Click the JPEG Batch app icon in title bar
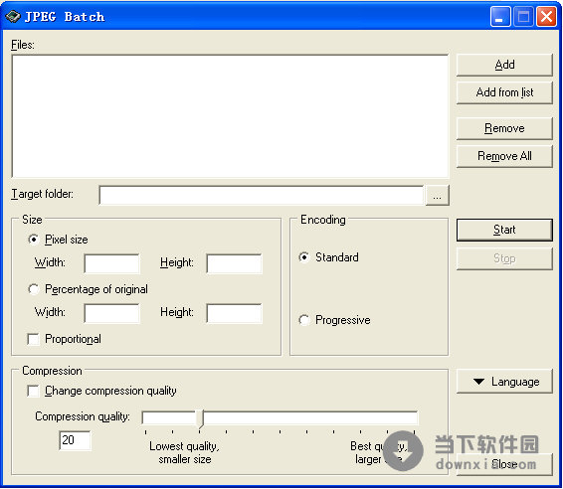This screenshot has height=489, width=563. point(13,17)
